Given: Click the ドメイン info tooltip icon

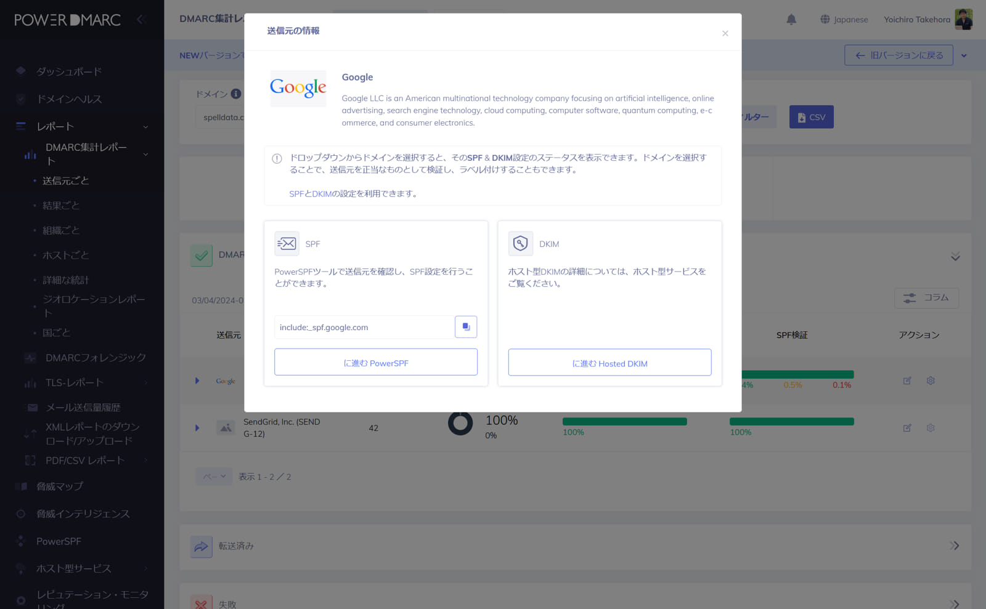Looking at the screenshot, I should pyautogui.click(x=236, y=94).
